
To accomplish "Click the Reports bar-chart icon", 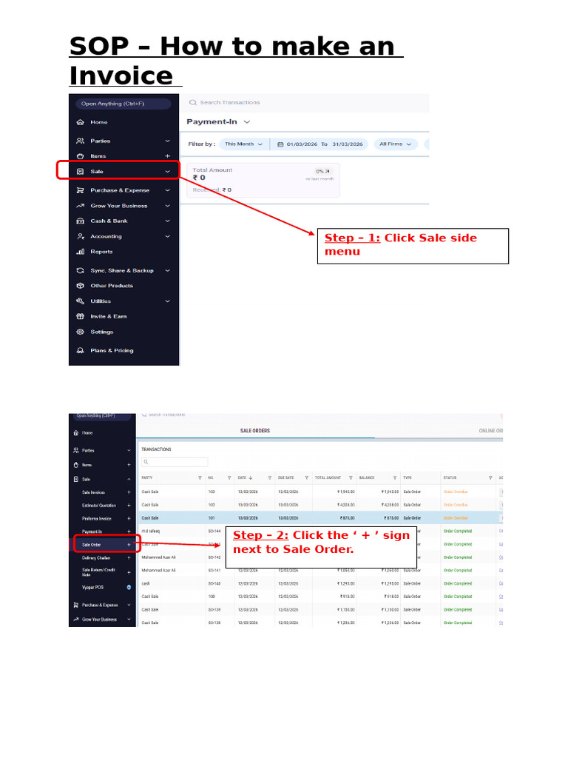I will point(80,252).
